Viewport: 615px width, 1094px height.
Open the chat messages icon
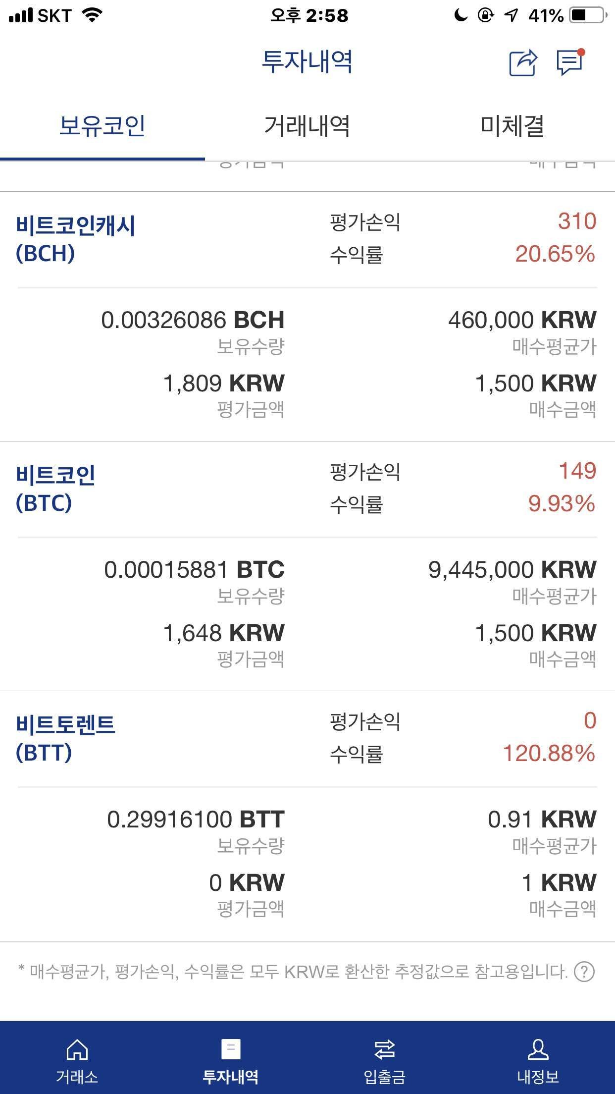tap(570, 62)
